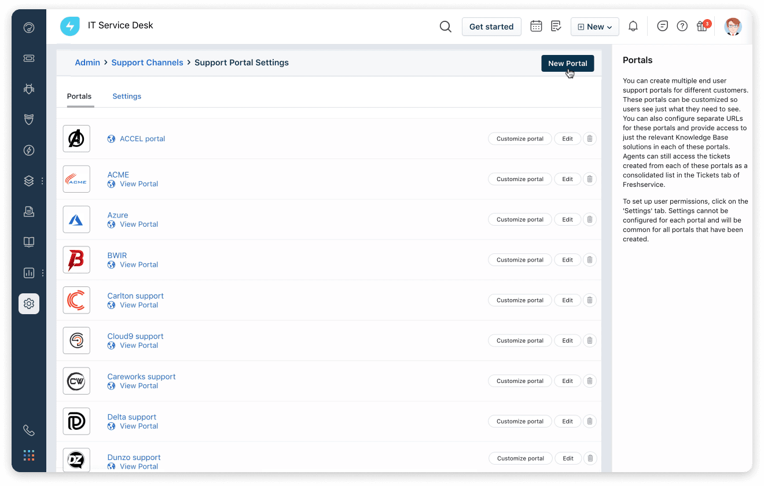Open the shield icon in sidebar

(29, 119)
